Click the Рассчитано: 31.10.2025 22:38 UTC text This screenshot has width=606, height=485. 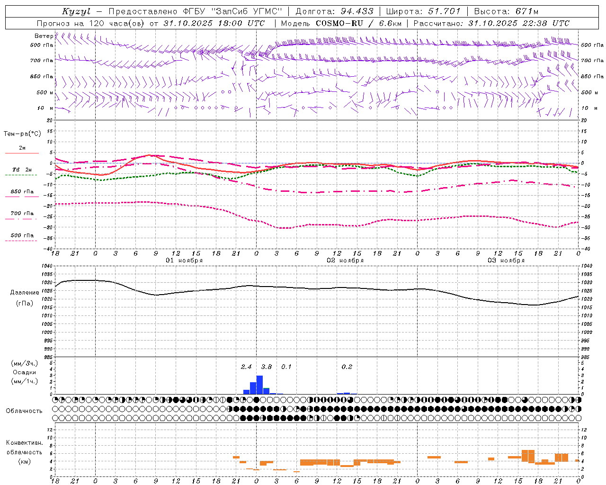pos(491,23)
